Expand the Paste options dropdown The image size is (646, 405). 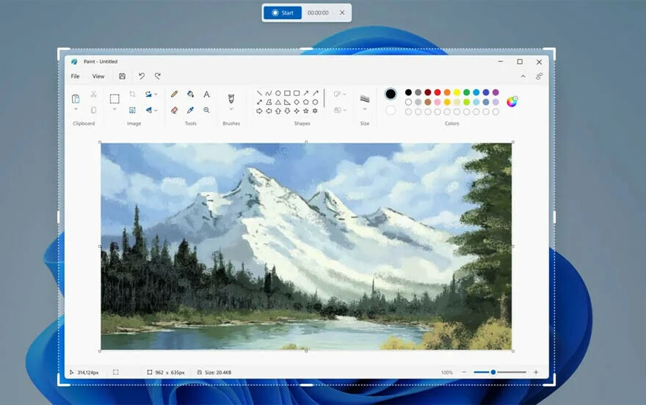76,110
